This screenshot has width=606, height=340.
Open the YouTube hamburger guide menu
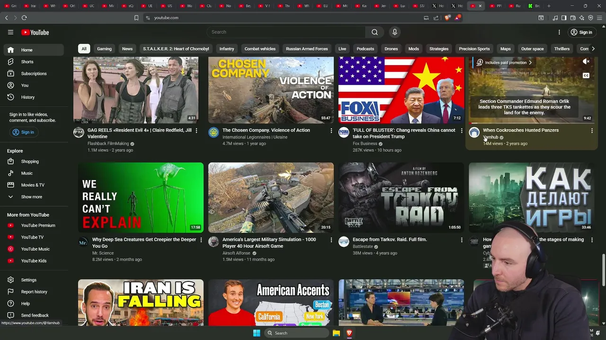pos(10,32)
